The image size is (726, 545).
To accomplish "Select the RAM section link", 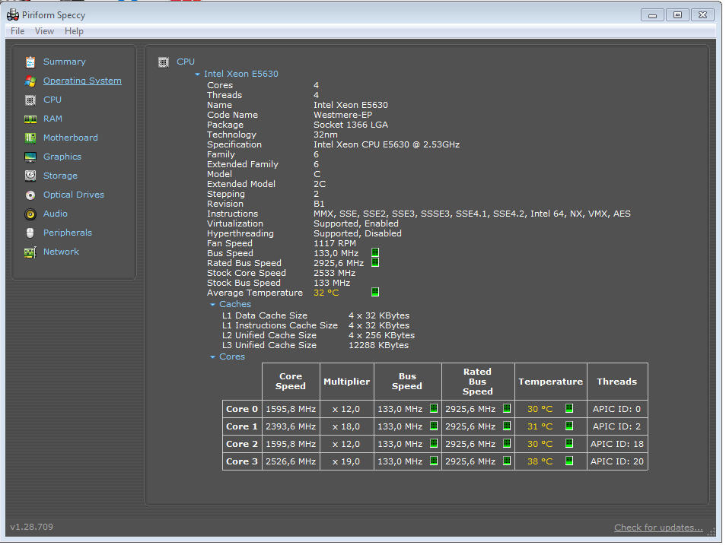I will [53, 119].
